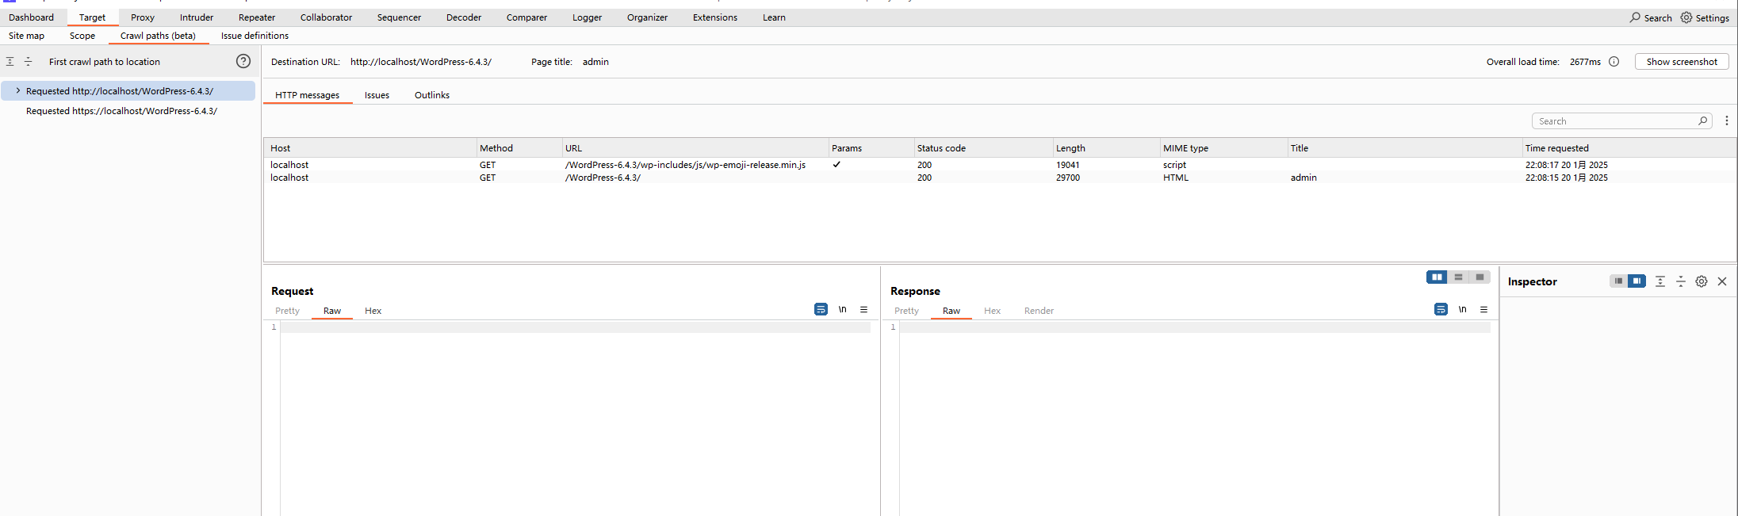1738x516 pixels.
Task: Select the wp-emoji-release.min.js request row
Action: pyautogui.click(x=684, y=165)
